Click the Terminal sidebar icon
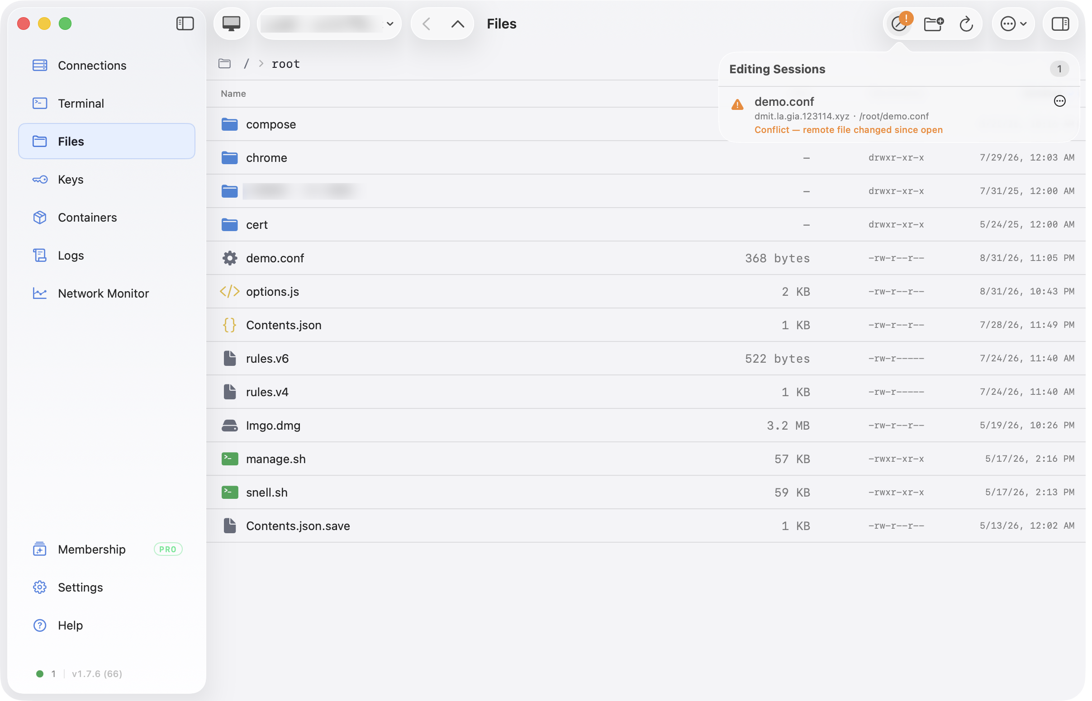 click(x=40, y=104)
